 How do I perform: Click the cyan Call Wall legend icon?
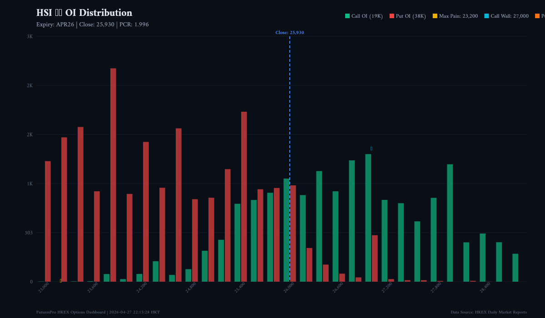tap(486, 15)
